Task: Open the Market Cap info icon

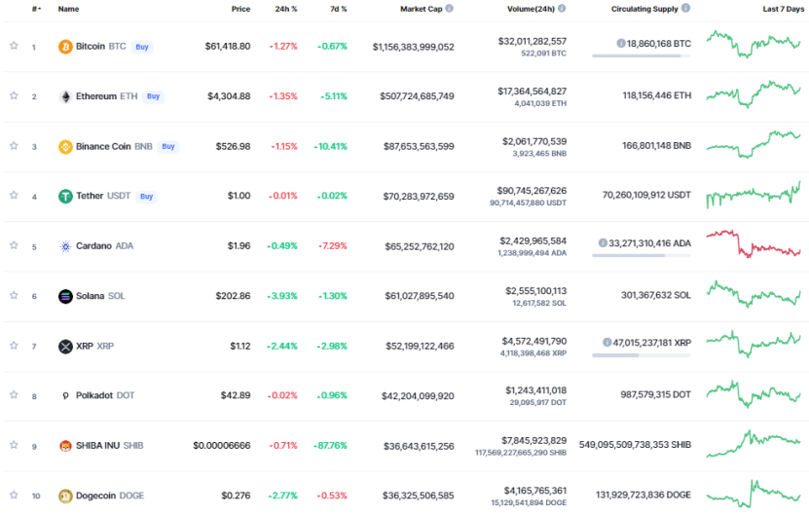Action: (x=450, y=8)
